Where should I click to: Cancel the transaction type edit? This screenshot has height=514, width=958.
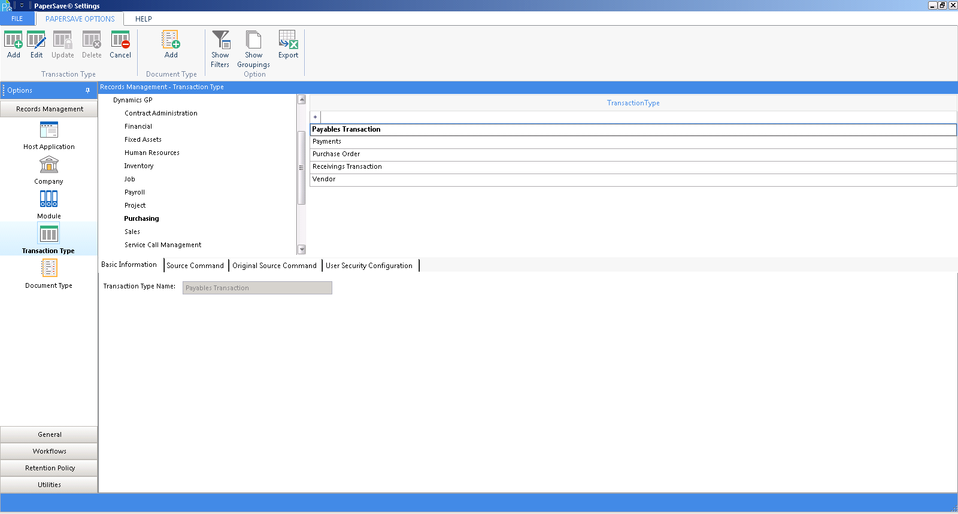120,45
